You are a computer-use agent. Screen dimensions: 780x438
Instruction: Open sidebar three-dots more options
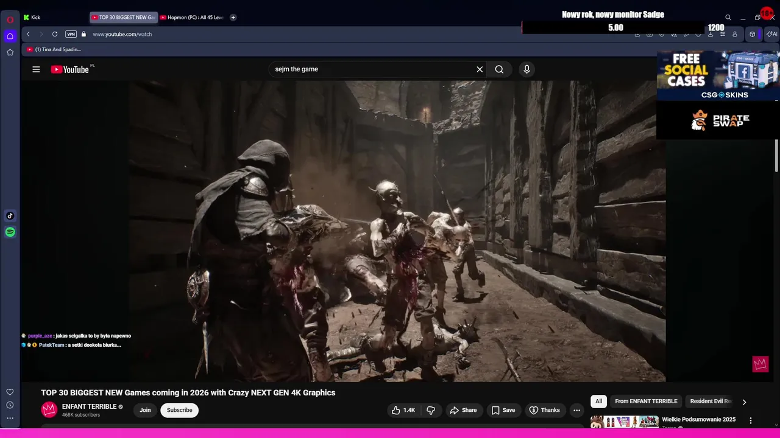(10, 418)
